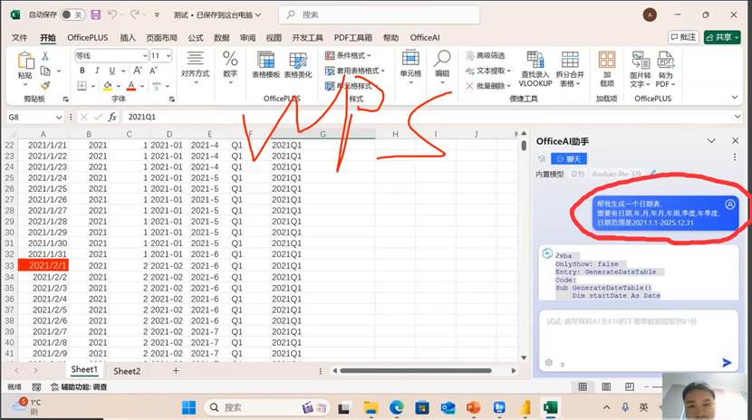Click the 图片转文字 icon
This screenshot has width=752, height=420.
pos(641,61)
